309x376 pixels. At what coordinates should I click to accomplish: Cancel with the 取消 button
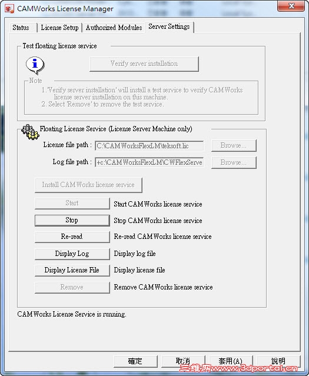click(183, 361)
